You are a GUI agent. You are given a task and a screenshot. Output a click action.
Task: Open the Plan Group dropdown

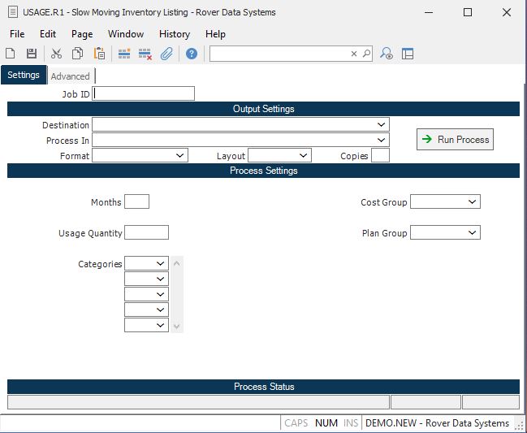click(473, 233)
